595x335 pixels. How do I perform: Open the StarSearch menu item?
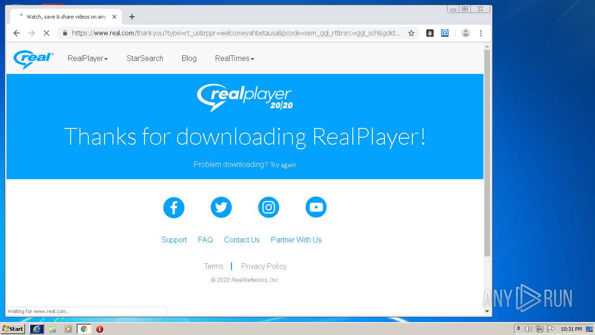(145, 59)
